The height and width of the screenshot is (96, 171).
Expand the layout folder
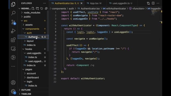coord(30,41)
